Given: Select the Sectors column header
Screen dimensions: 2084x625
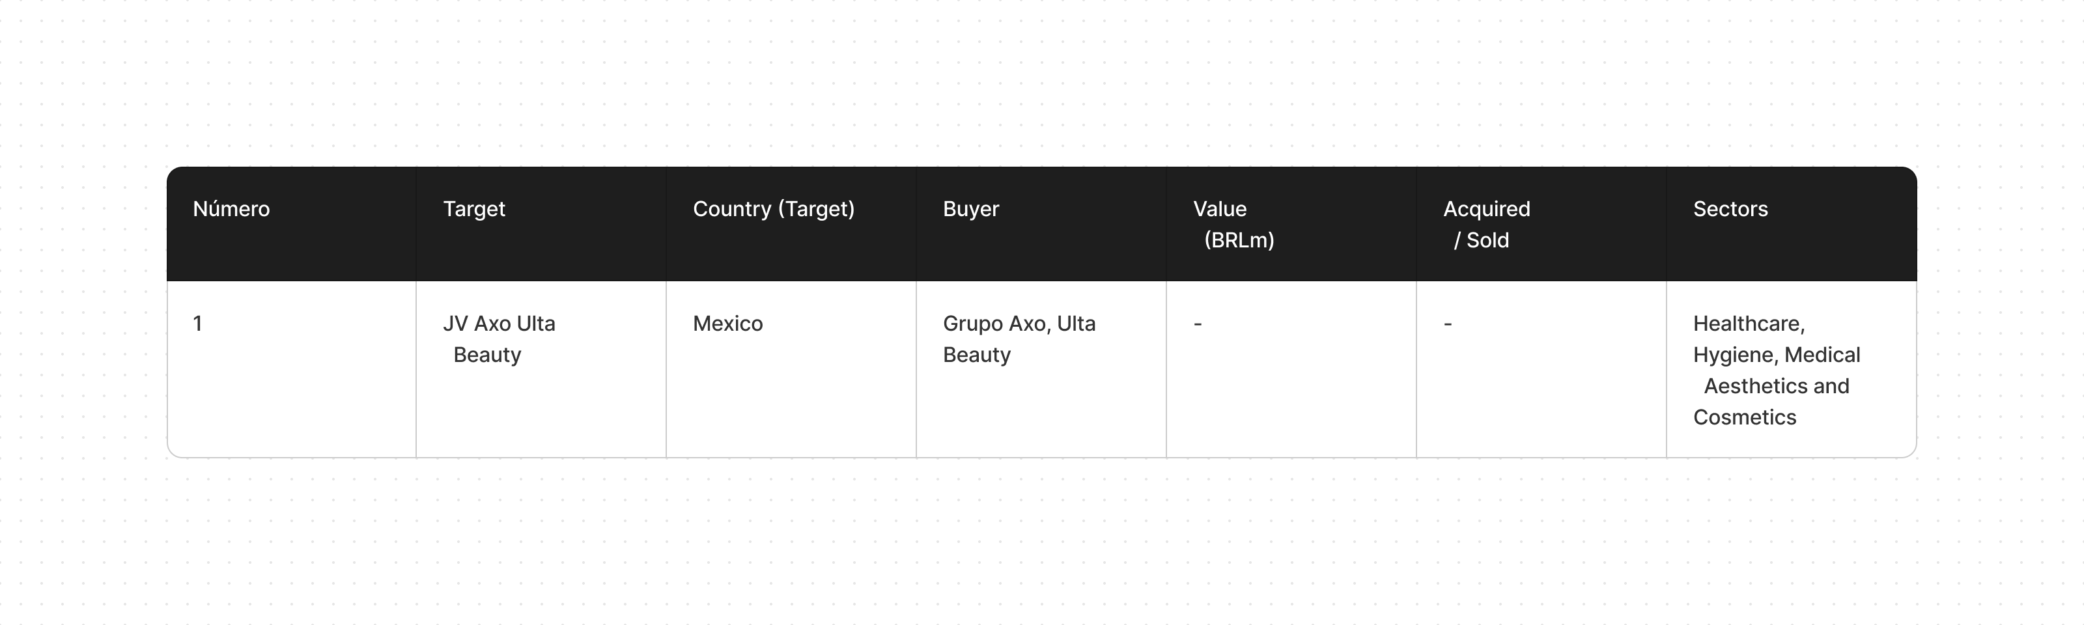Looking at the screenshot, I should pyautogui.click(x=1730, y=208).
